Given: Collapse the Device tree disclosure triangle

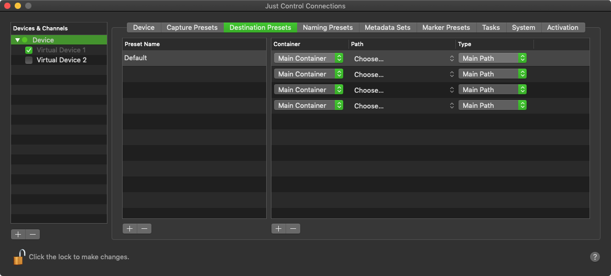Looking at the screenshot, I should pos(17,40).
